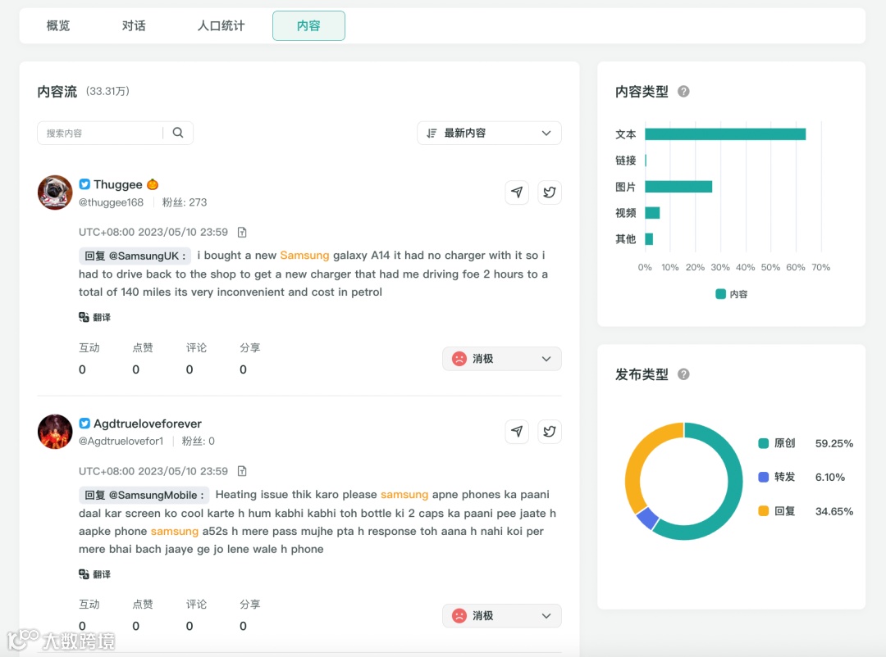Open the 消极 sentiment dropdown on Thuggee's post
The width and height of the screenshot is (886, 657).
[x=502, y=359]
